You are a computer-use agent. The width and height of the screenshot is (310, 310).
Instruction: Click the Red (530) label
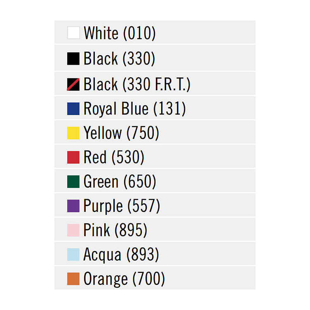(114, 157)
